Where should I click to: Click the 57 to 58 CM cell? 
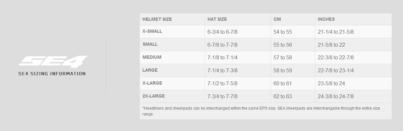(283, 58)
